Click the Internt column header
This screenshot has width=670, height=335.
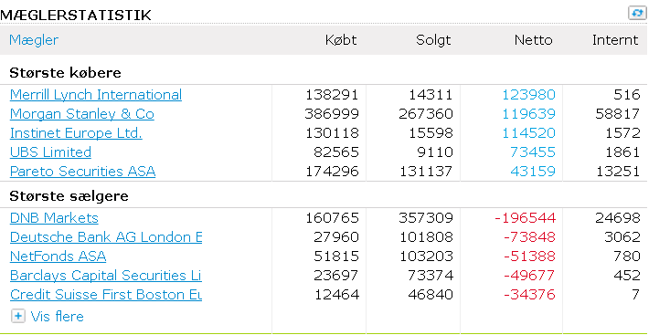[x=615, y=39]
